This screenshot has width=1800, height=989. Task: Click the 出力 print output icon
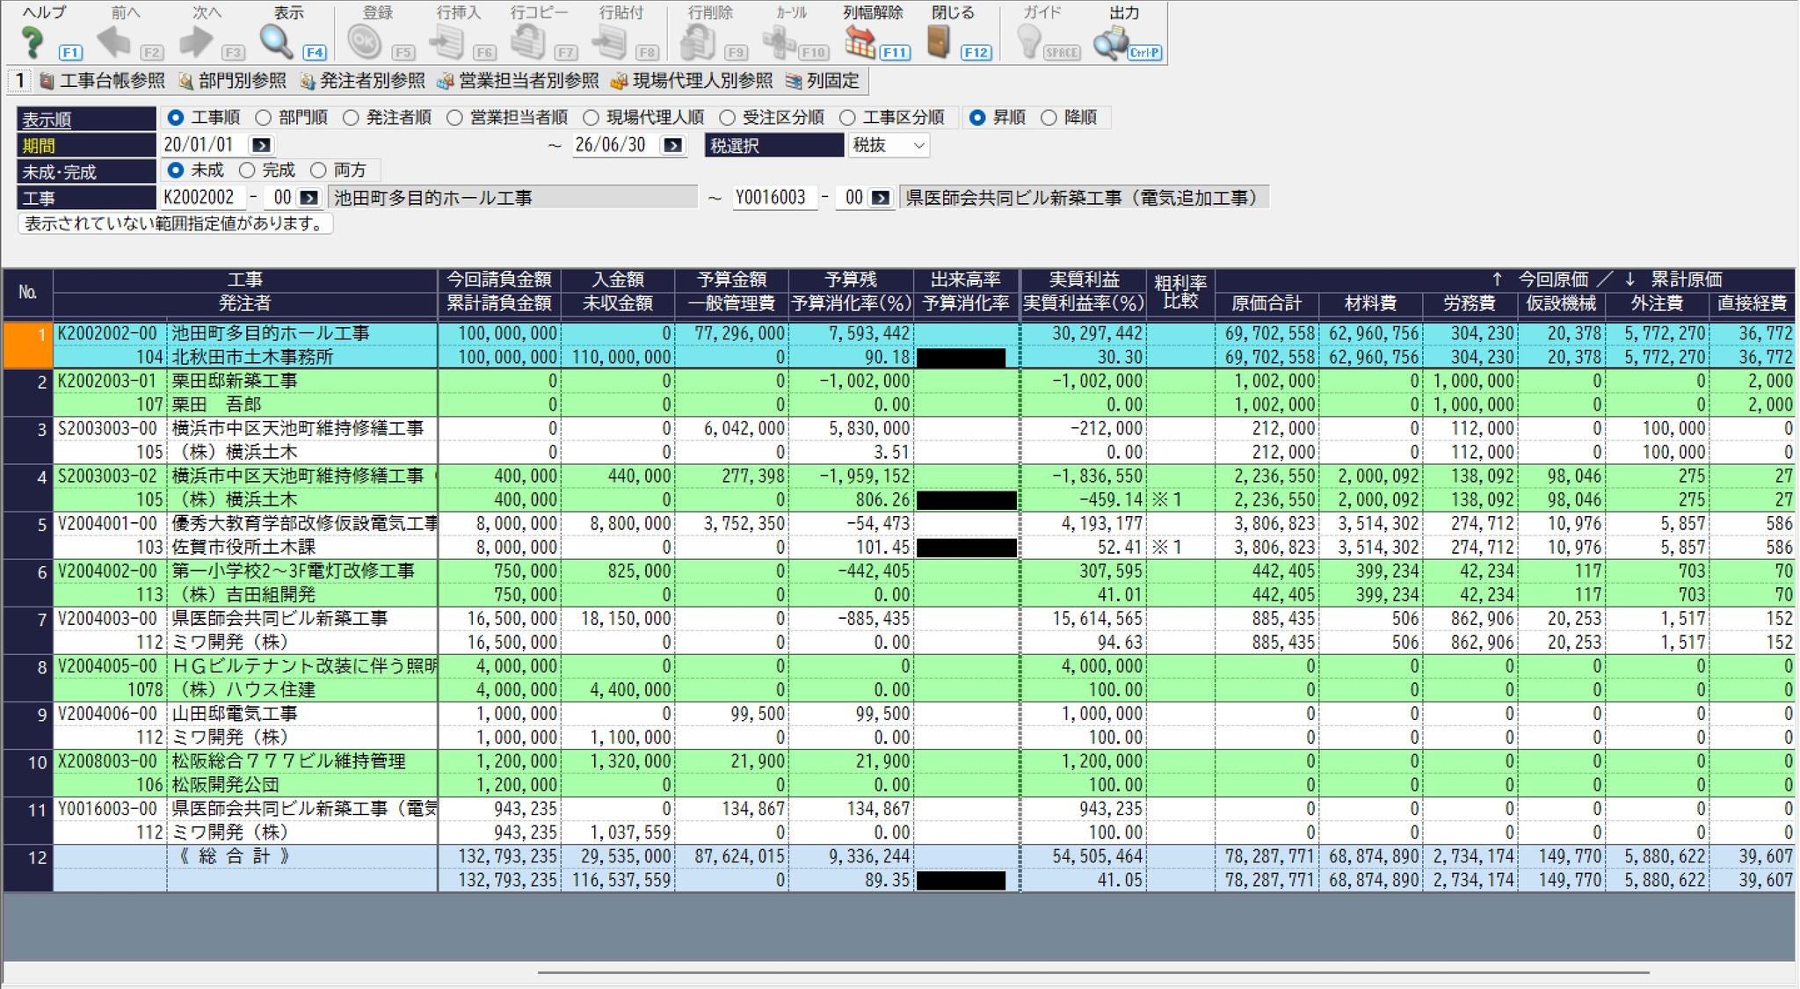click(1110, 41)
